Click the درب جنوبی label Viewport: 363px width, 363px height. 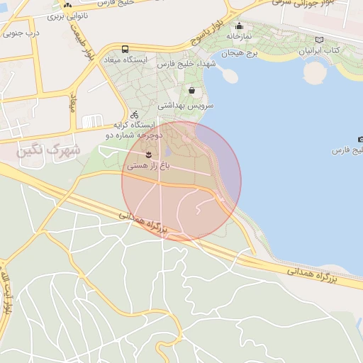[x=21, y=33]
